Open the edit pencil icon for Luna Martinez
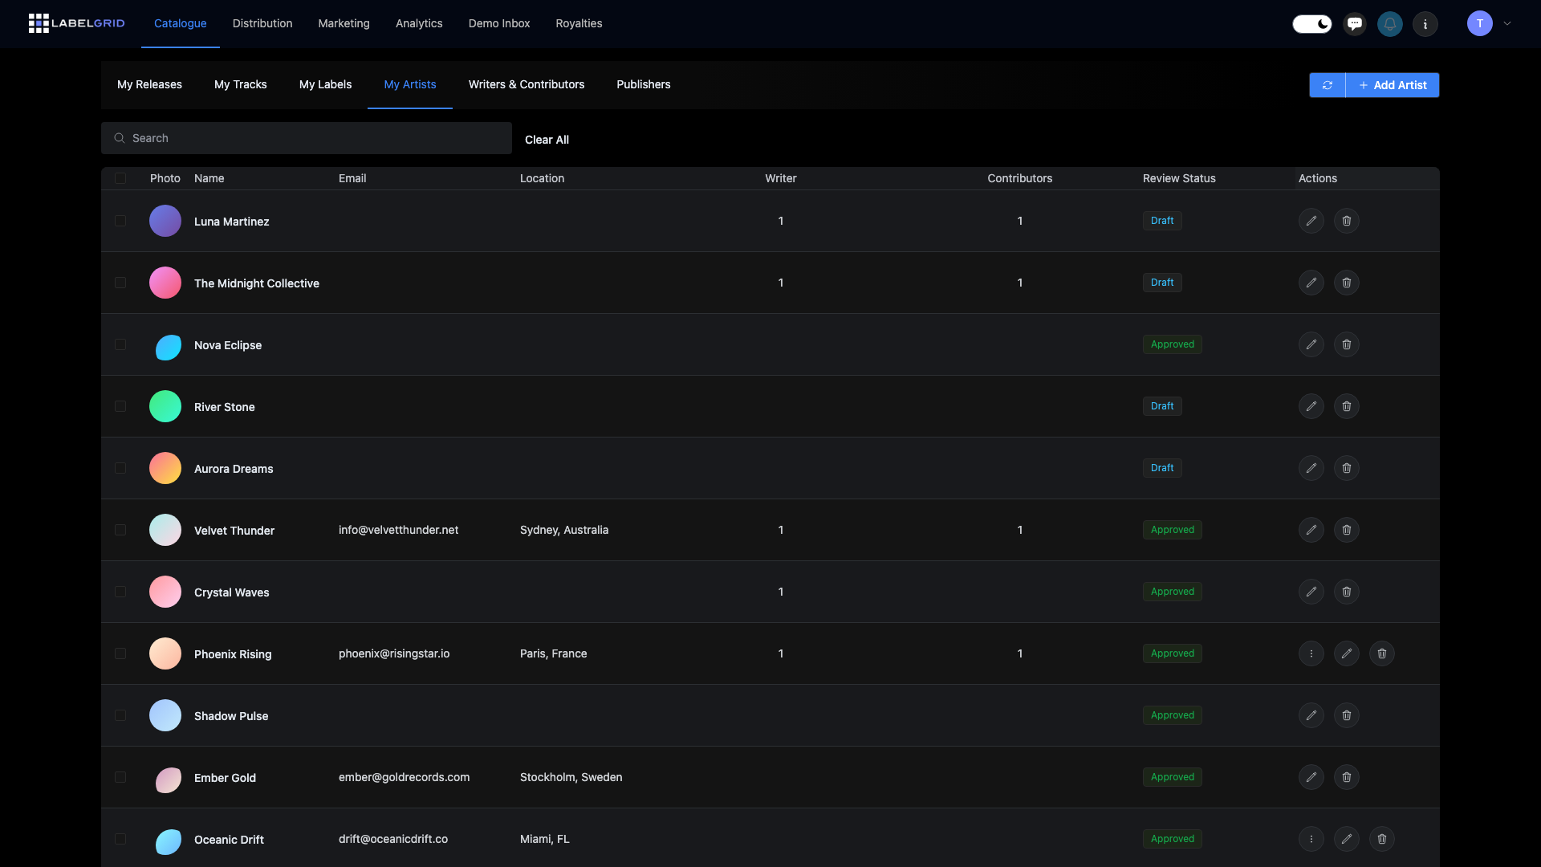 point(1311,221)
